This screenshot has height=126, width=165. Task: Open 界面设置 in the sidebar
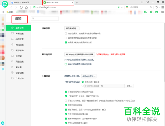(18, 33)
